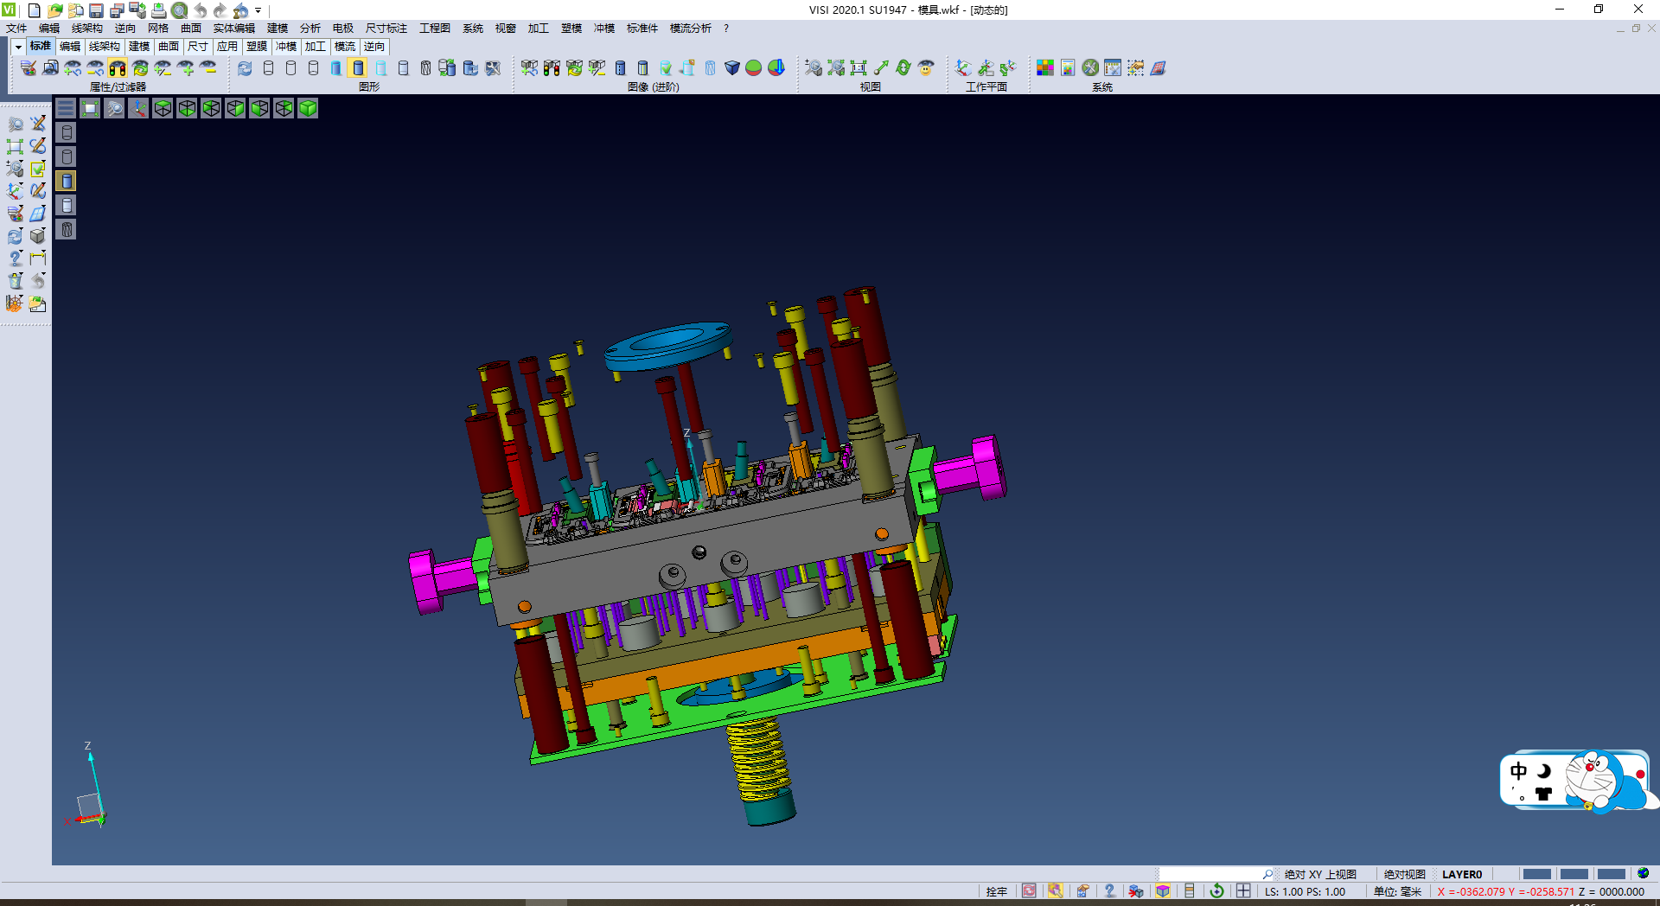Click the save floppy disk icon

click(96, 10)
